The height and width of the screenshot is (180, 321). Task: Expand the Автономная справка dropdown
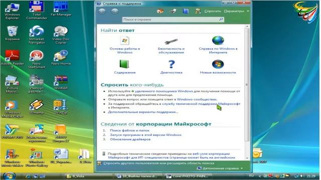(242, 168)
